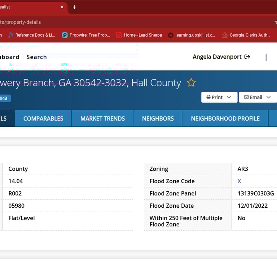
Task: Open Georgia Clerks Authority bookmark
Action: 246,35
